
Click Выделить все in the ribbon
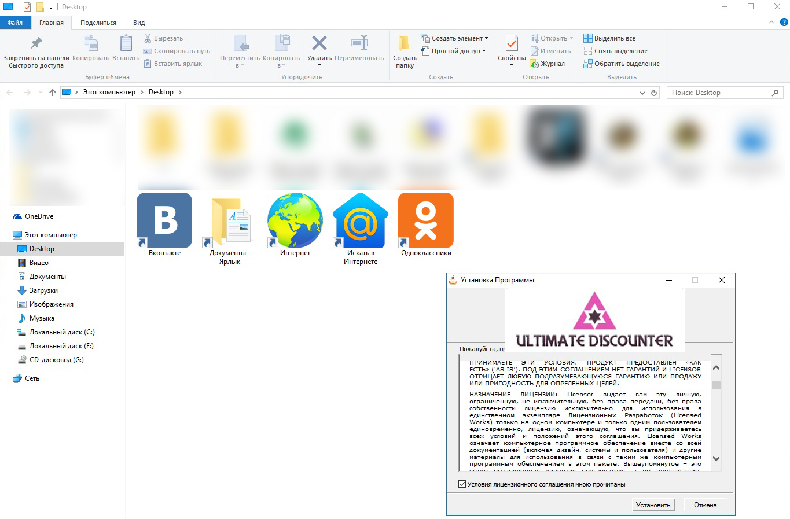pyautogui.click(x=609, y=38)
